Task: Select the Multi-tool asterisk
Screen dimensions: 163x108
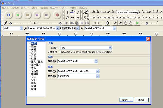Action: pos(78,17)
